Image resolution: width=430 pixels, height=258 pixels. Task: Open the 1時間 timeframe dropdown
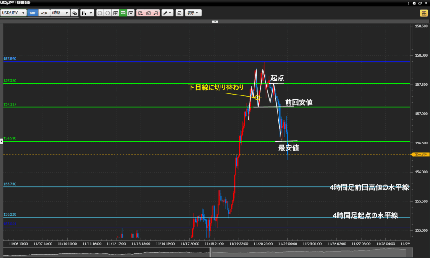(x=59, y=13)
